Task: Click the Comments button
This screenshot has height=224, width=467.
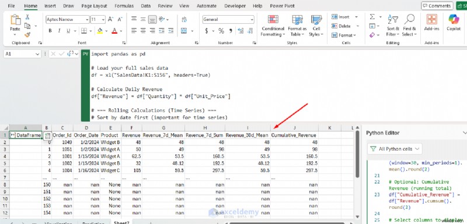Action: click(437, 6)
